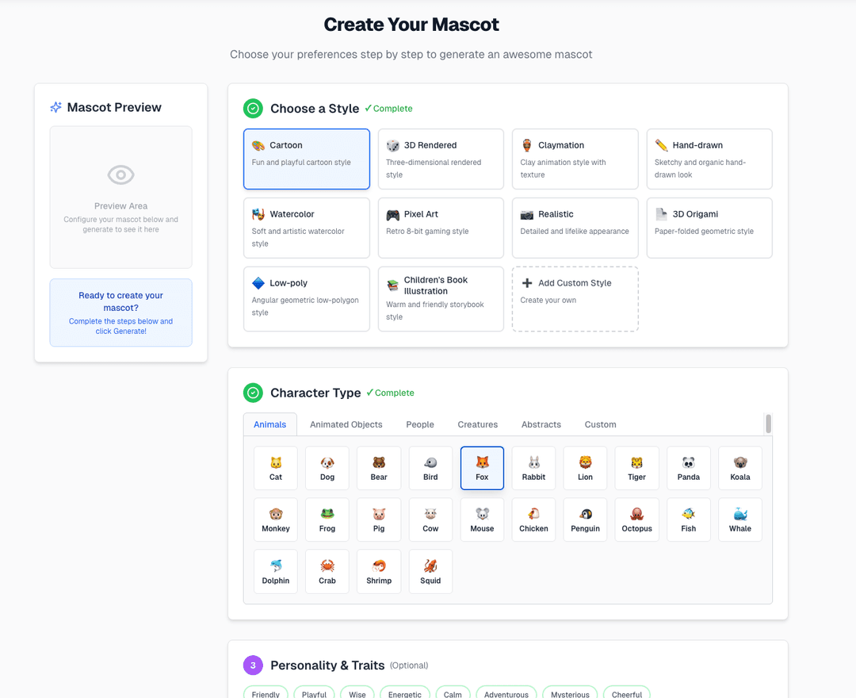Select the Panda animal icon

pyautogui.click(x=688, y=468)
